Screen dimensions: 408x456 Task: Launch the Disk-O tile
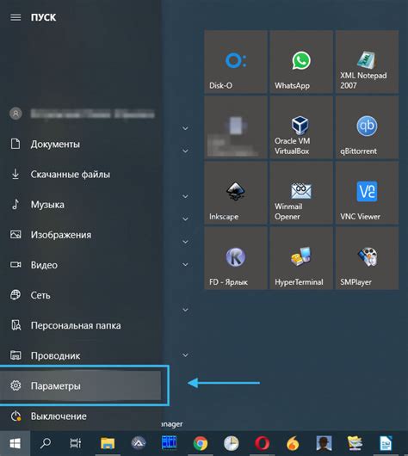[x=236, y=62]
